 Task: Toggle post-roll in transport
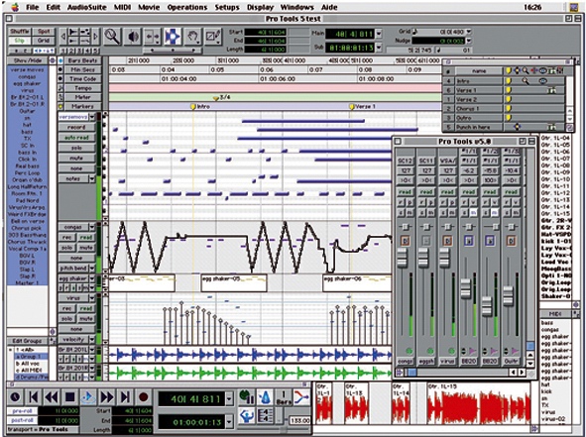pyautogui.click(x=22, y=420)
